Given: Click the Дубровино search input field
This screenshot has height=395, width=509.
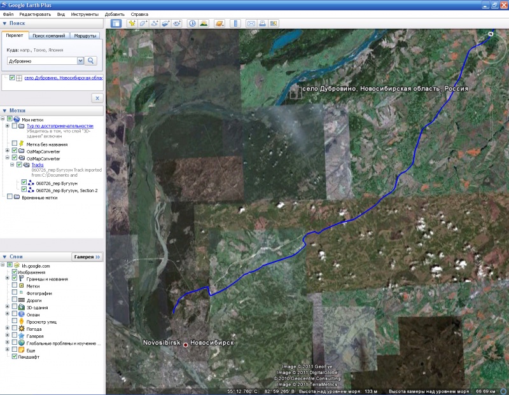Looking at the screenshot, I should 42,60.
